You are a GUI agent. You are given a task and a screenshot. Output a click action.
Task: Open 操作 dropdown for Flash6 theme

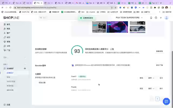151,88
